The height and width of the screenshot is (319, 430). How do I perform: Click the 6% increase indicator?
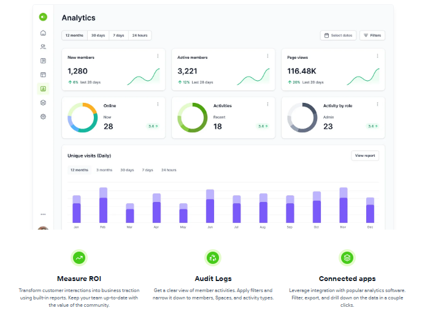tap(73, 82)
